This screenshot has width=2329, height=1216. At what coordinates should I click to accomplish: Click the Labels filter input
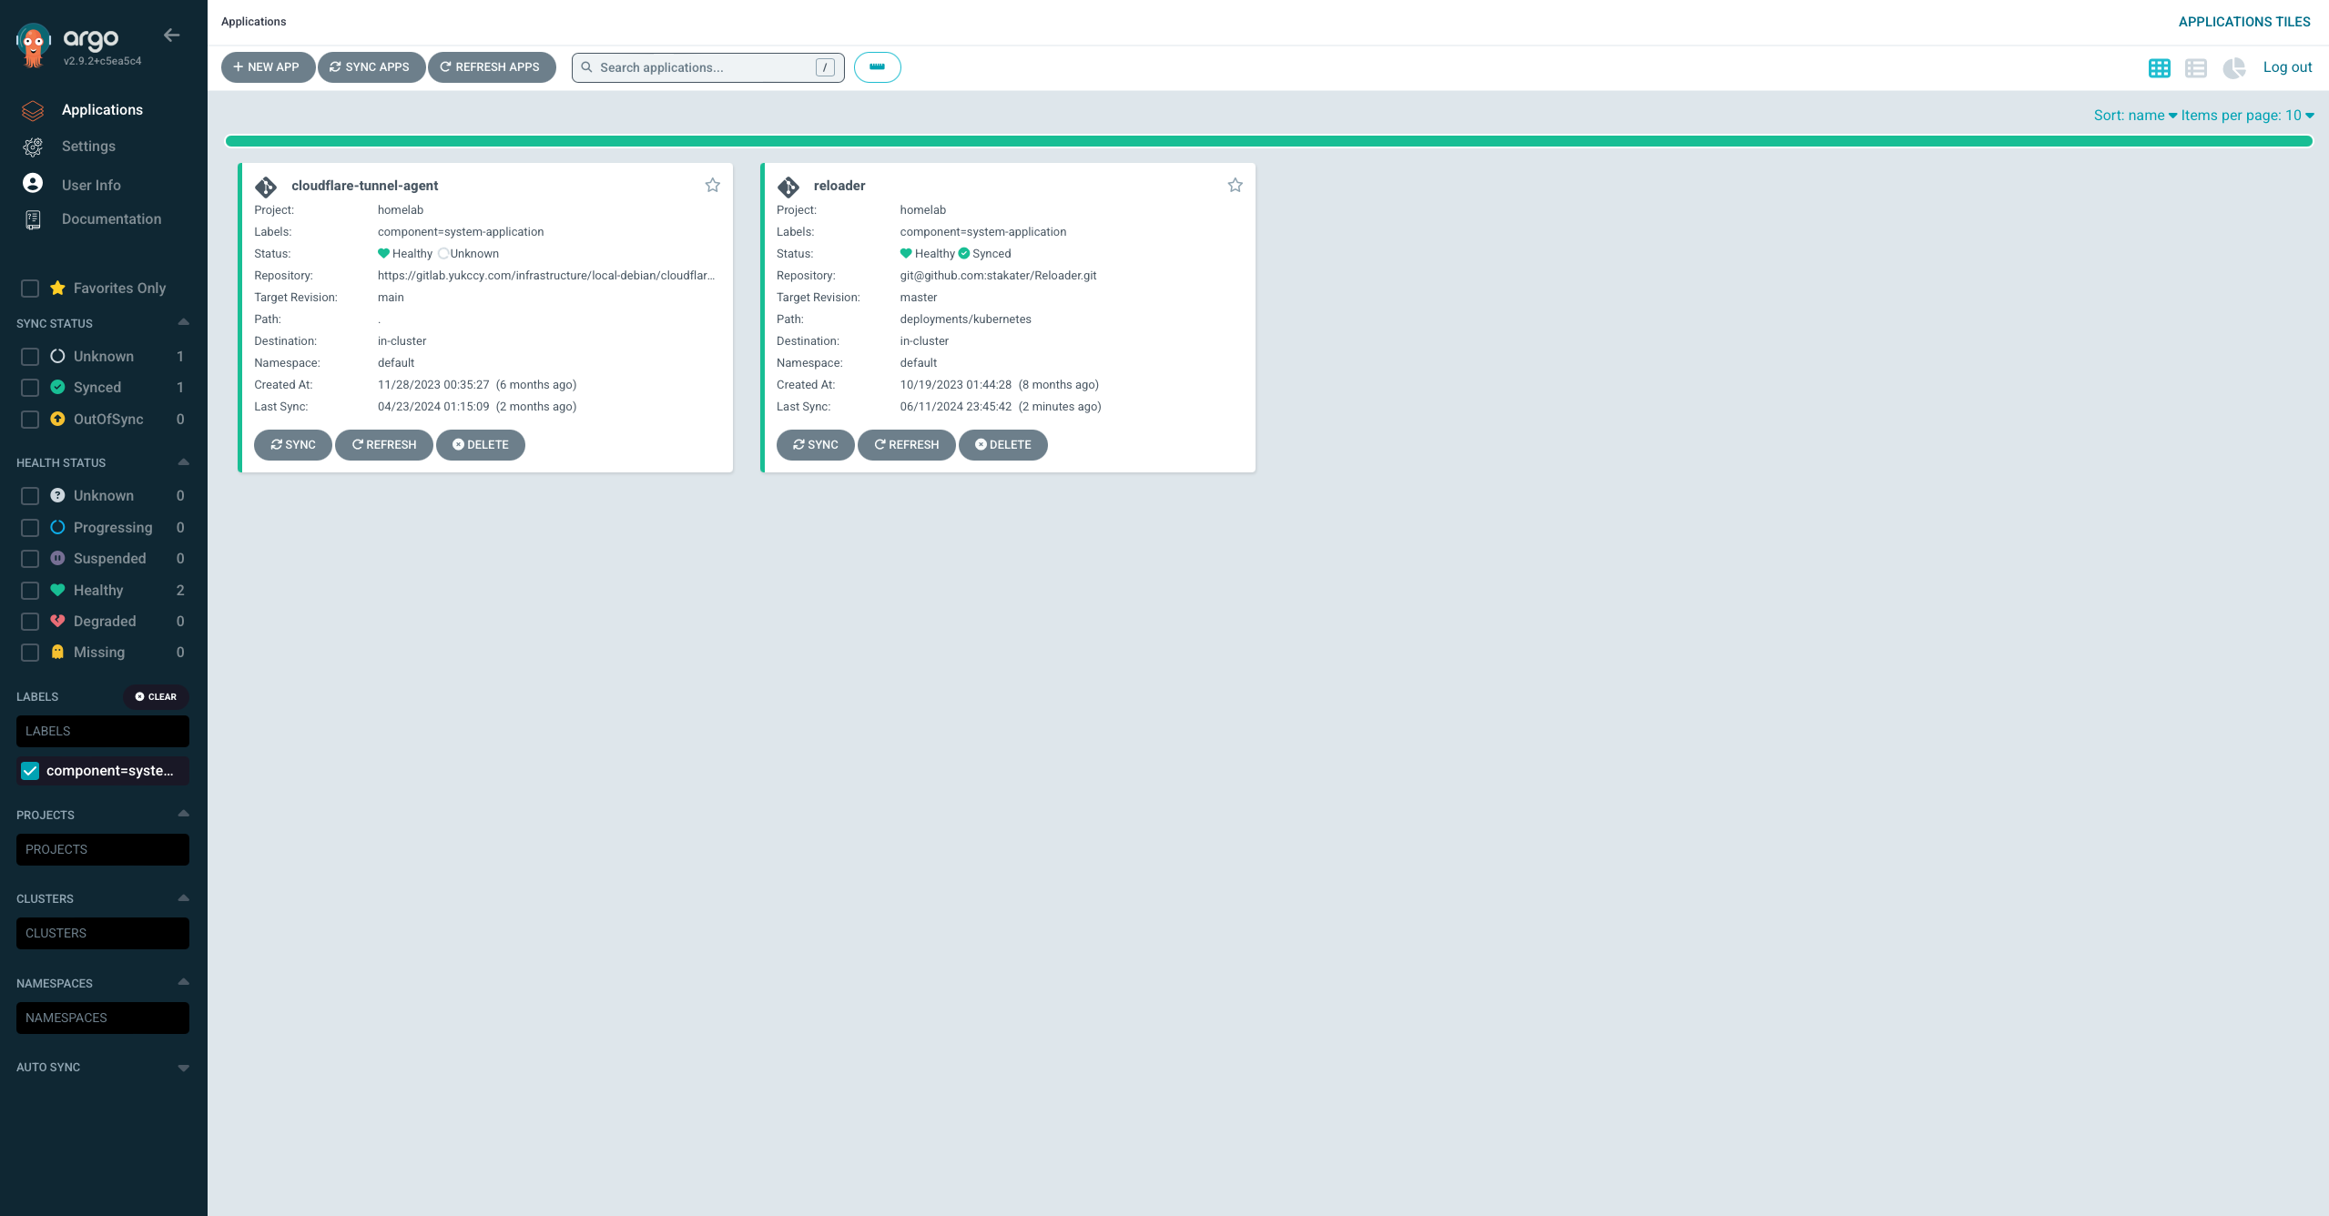point(103,732)
